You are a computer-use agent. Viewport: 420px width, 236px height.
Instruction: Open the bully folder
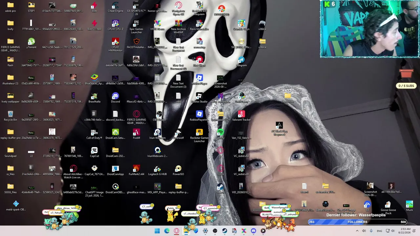click(10, 25)
